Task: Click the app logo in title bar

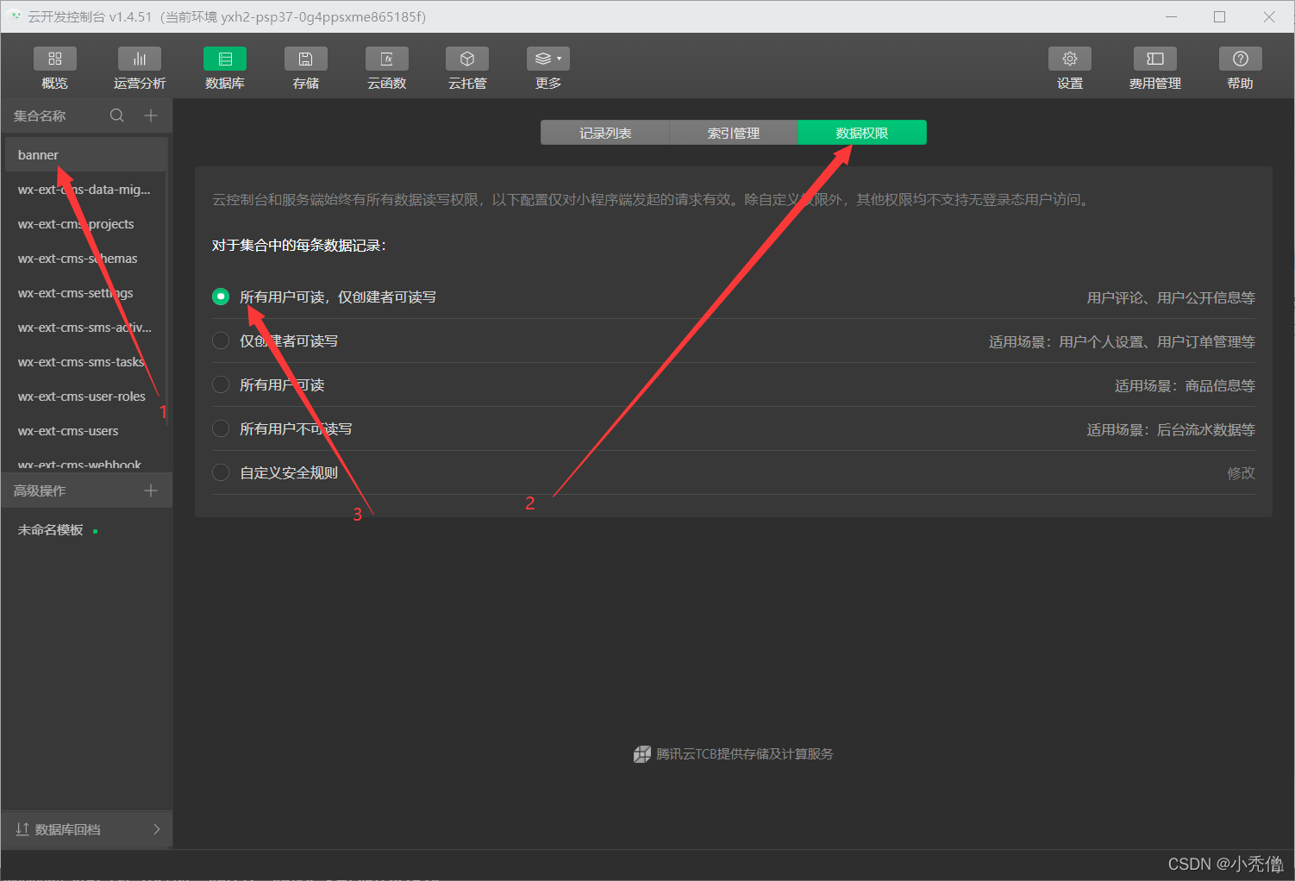Action: (16, 16)
